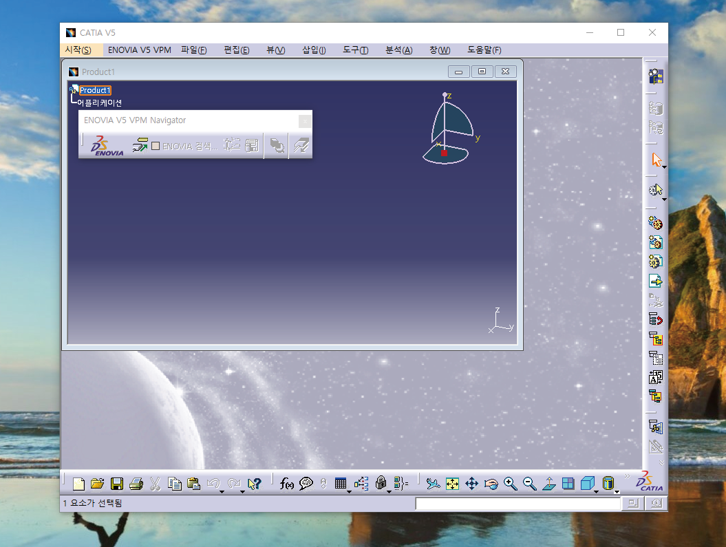Open the 편집(E) menu
726x547 pixels.
click(236, 50)
